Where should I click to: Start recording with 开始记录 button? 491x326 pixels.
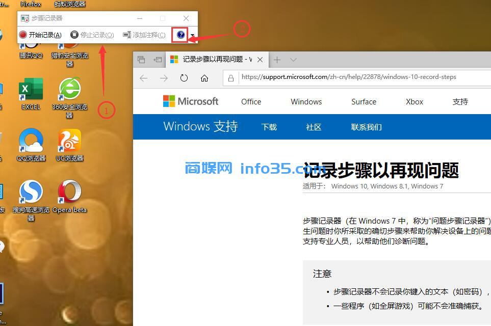(40, 35)
